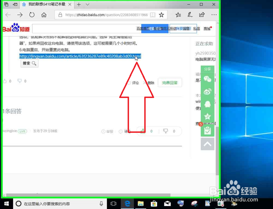Share to Sina Weibo from the sidebar
This screenshot has width=273, height=209.
tap(207, 92)
